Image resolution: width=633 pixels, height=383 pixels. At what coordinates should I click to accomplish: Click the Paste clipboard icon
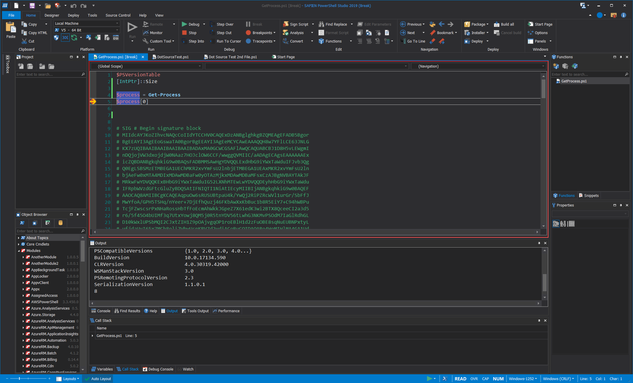(11, 28)
